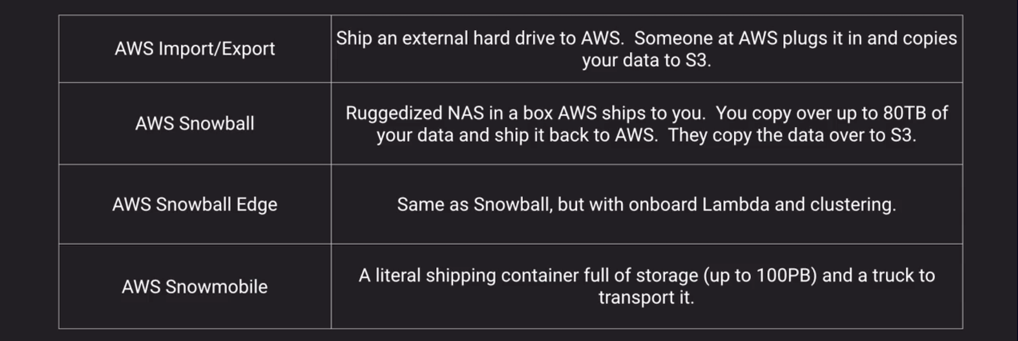Click the AWS Snowball Edge label
Image resolution: width=1018 pixels, height=341 pixels.
coord(195,204)
